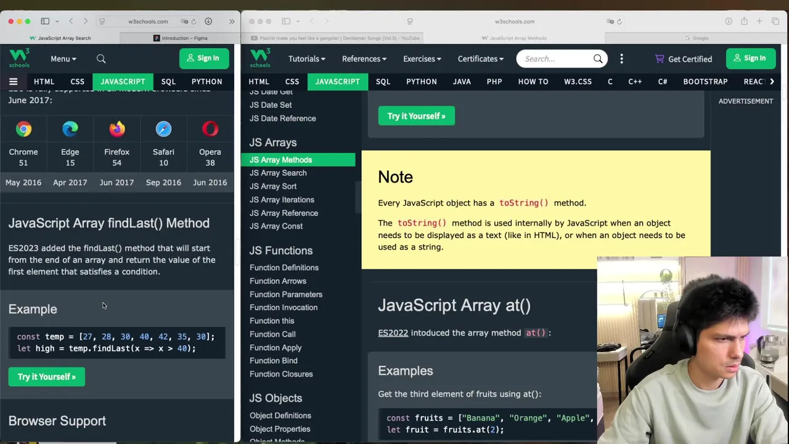Image resolution: width=789 pixels, height=444 pixels.
Task: Open JS Array Iterations in sidebar
Action: 282,200
